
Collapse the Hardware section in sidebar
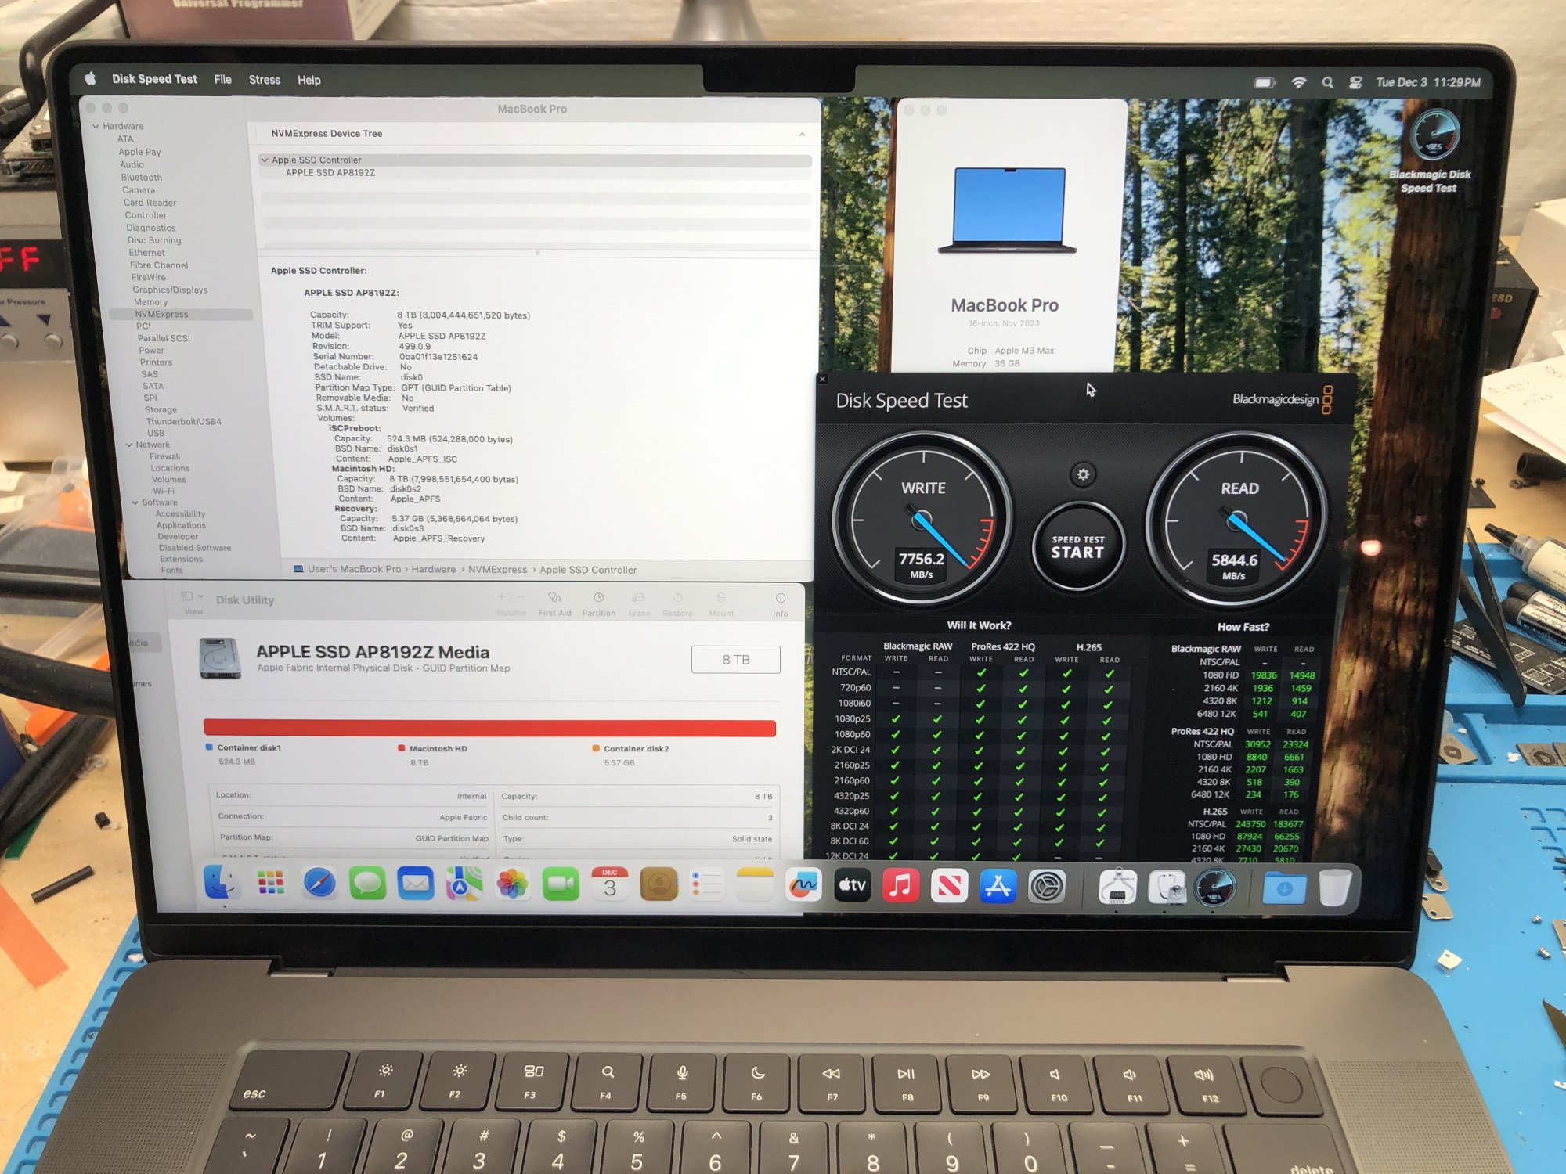click(x=96, y=126)
